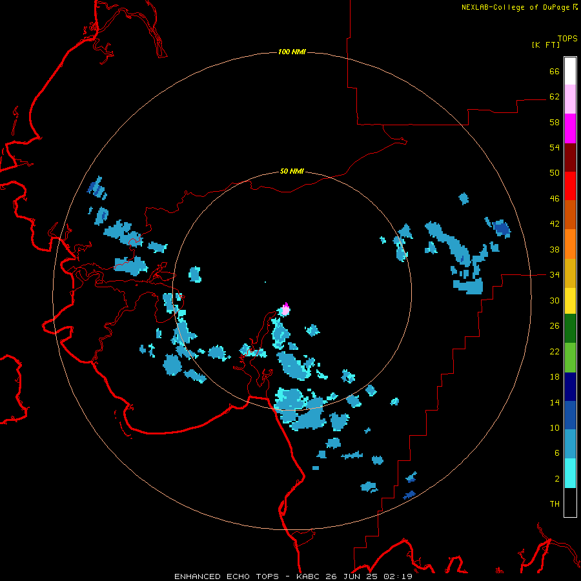Pick the bright yellow swatch beside 30
The image size is (581, 581).
(570, 301)
